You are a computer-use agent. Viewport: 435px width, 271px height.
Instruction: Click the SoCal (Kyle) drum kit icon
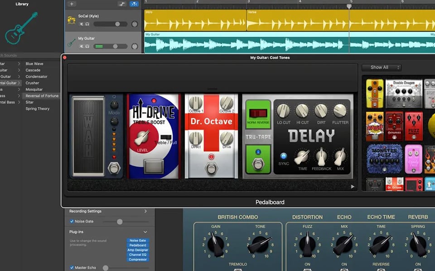71,20
